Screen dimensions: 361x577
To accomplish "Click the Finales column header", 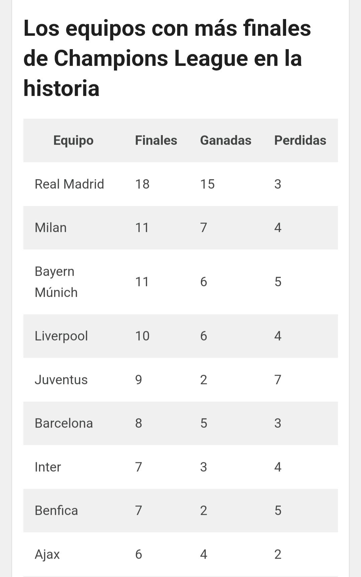I will point(156,140).
